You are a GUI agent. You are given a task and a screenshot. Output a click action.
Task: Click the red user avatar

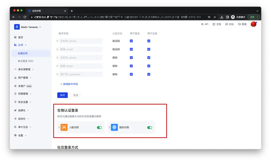coord(253,24)
